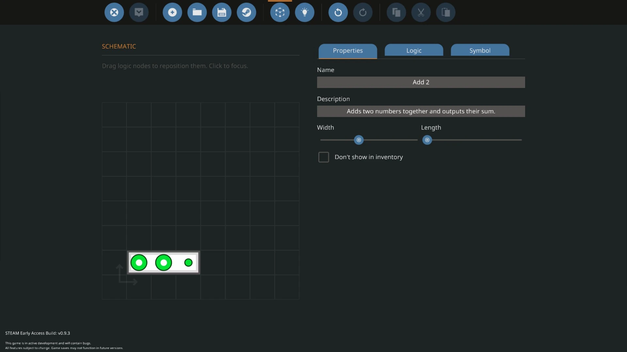Open the Symbol tab
Image resolution: width=627 pixels, height=352 pixels.
point(480,51)
